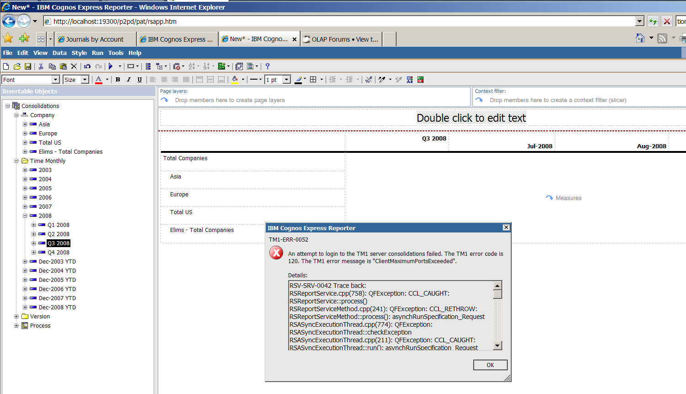Click the Align left icon

(x=153, y=80)
